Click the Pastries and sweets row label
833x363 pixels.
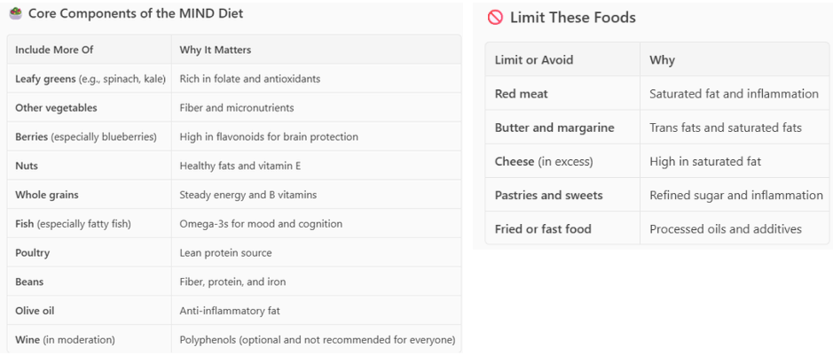click(x=549, y=195)
